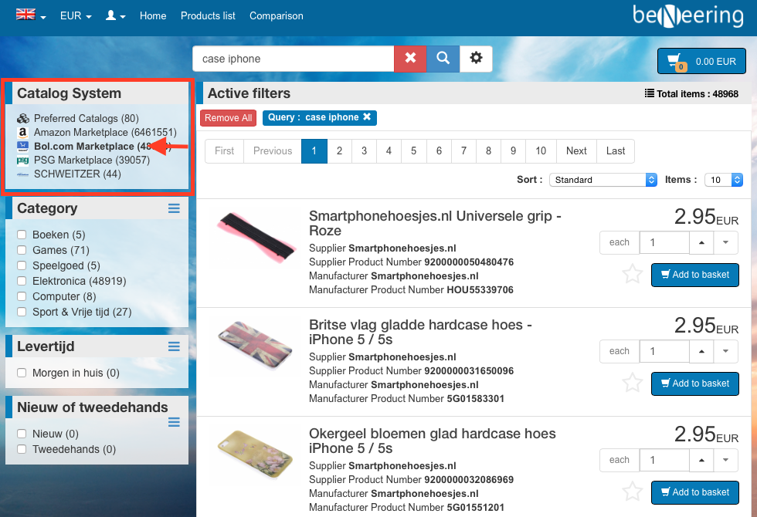Click the Next page button
Screen dimensions: 757x517
[x=576, y=151]
